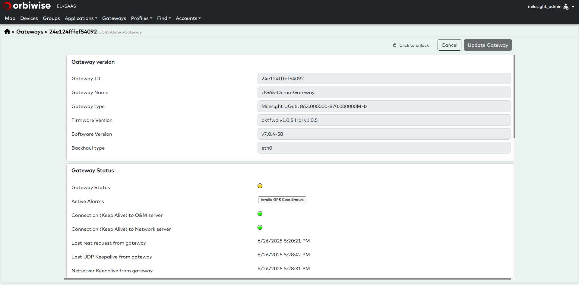Click the Gateway type field

tap(384, 106)
